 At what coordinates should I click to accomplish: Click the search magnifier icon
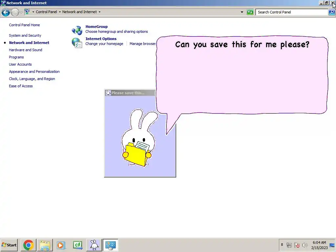(331, 12)
